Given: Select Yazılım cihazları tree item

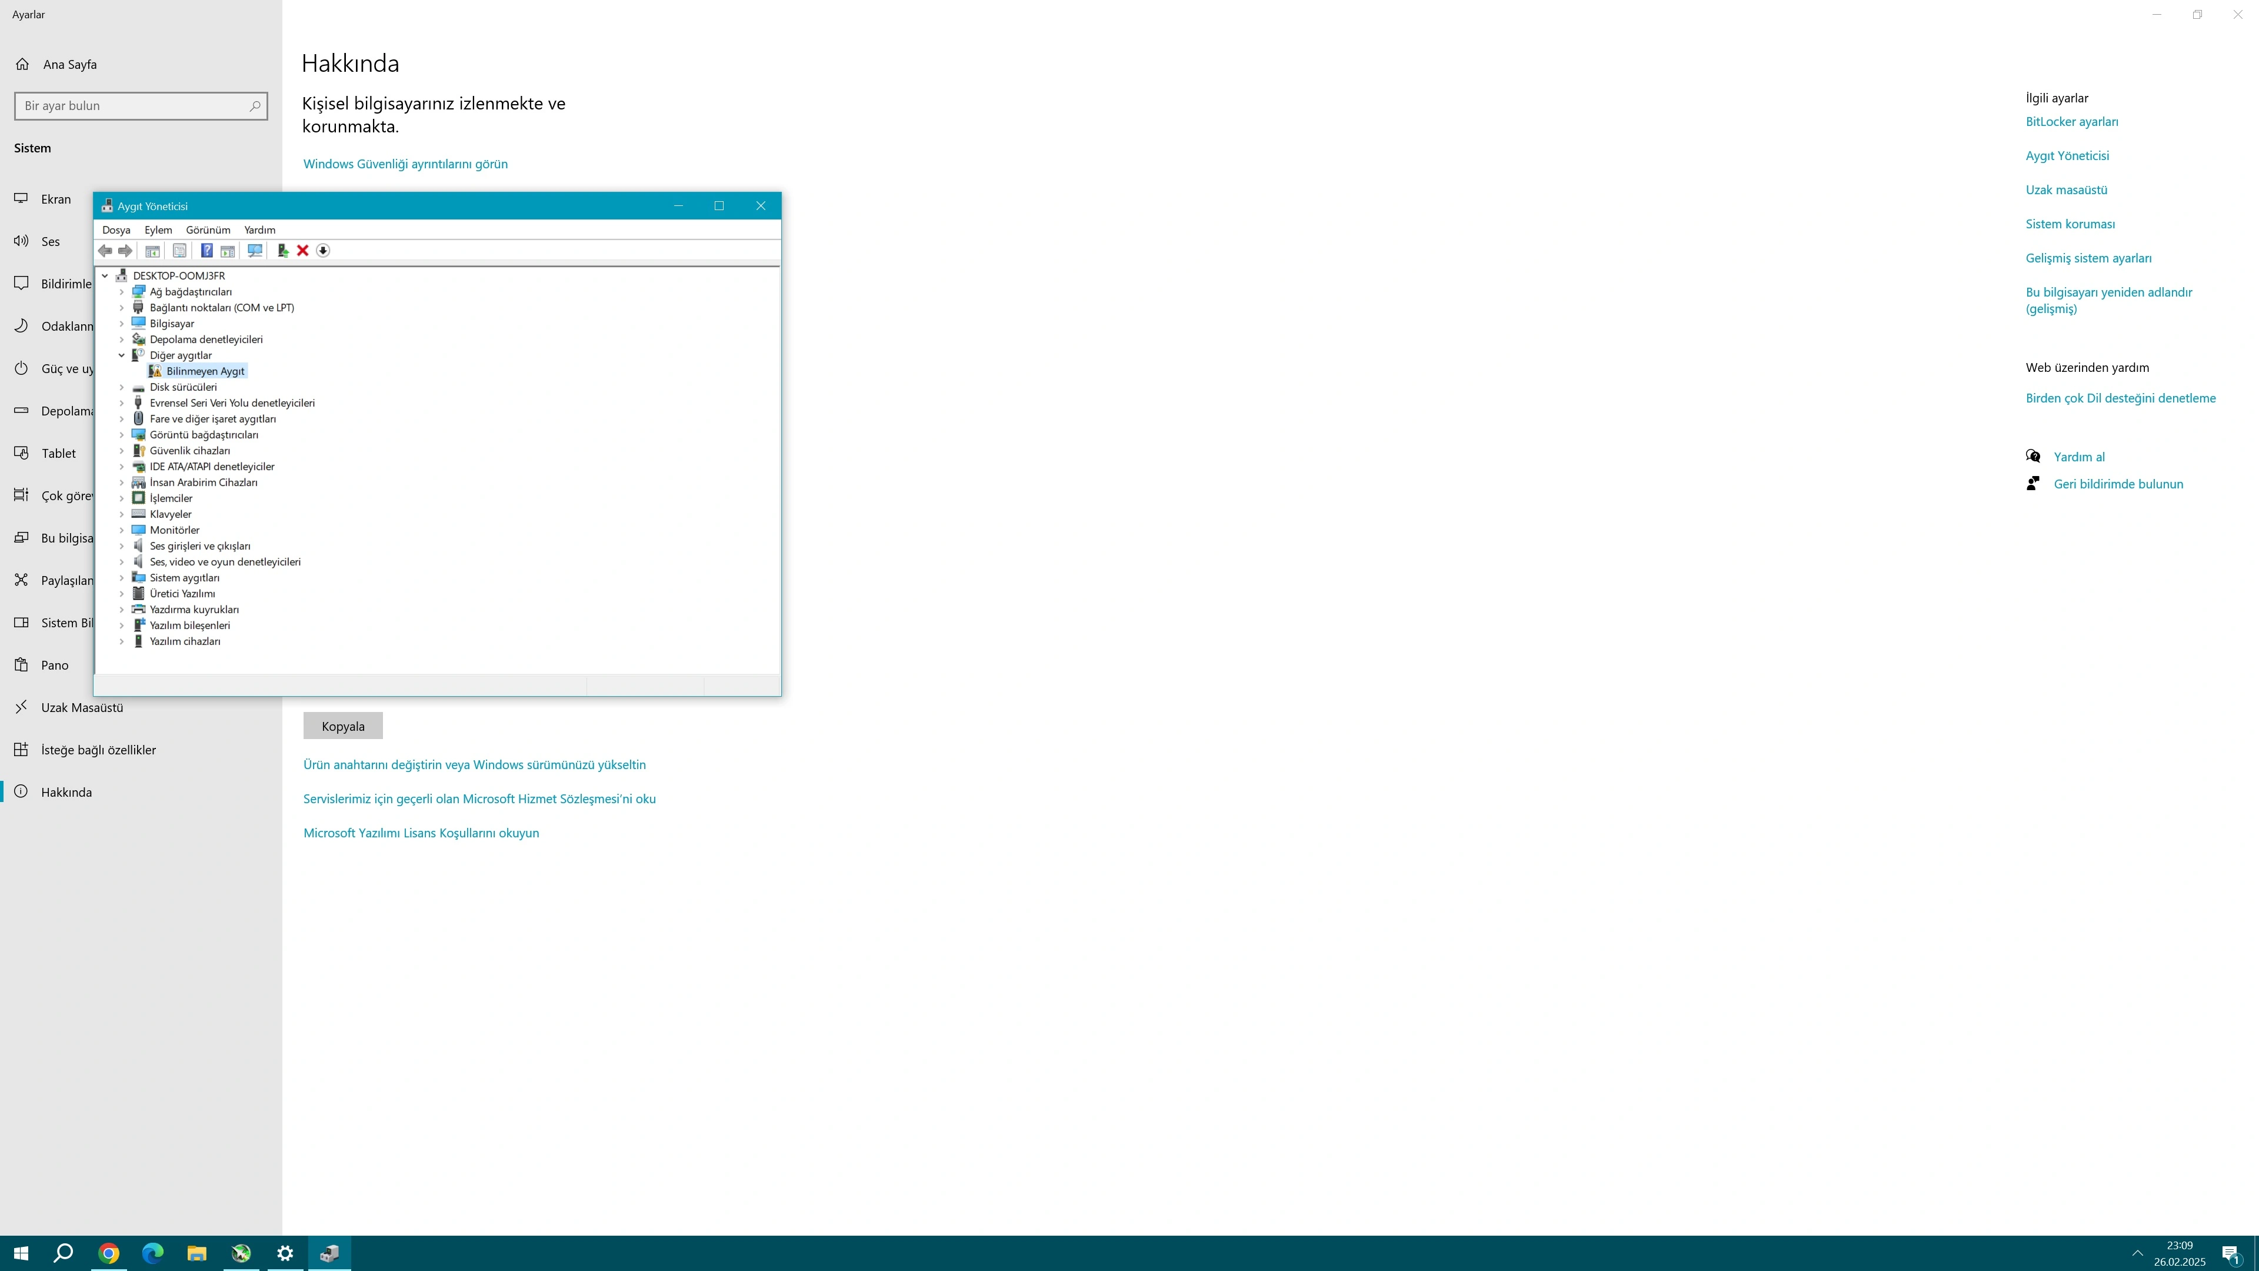Looking at the screenshot, I should [x=185, y=641].
